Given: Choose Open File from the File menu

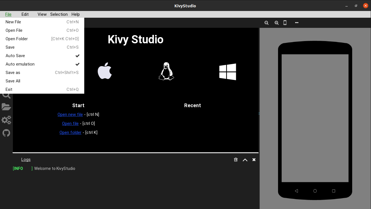Looking at the screenshot, I should click(x=42, y=30).
